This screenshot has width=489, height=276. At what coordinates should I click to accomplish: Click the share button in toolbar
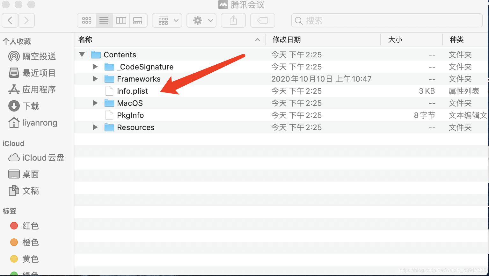tap(233, 21)
